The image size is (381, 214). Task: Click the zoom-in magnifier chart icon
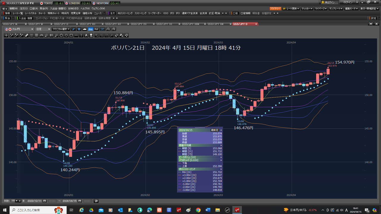pos(113,29)
